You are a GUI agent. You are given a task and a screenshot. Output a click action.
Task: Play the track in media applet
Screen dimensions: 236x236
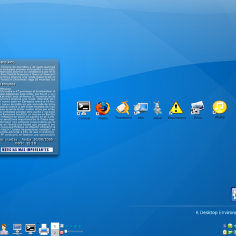click(x=71, y=227)
